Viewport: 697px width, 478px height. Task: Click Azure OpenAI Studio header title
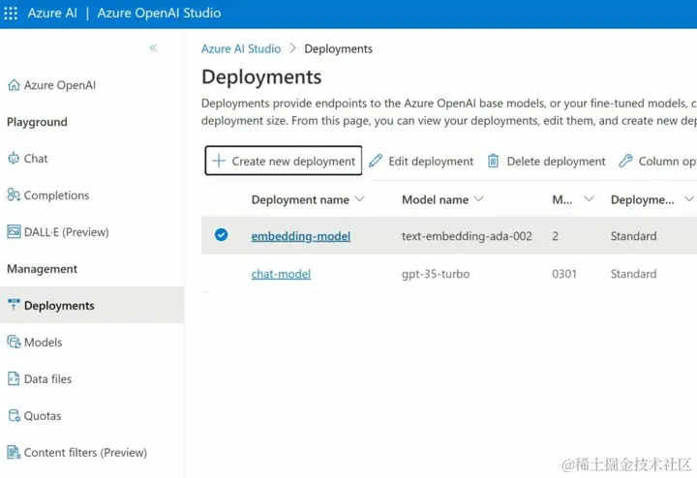pos(159,13)
